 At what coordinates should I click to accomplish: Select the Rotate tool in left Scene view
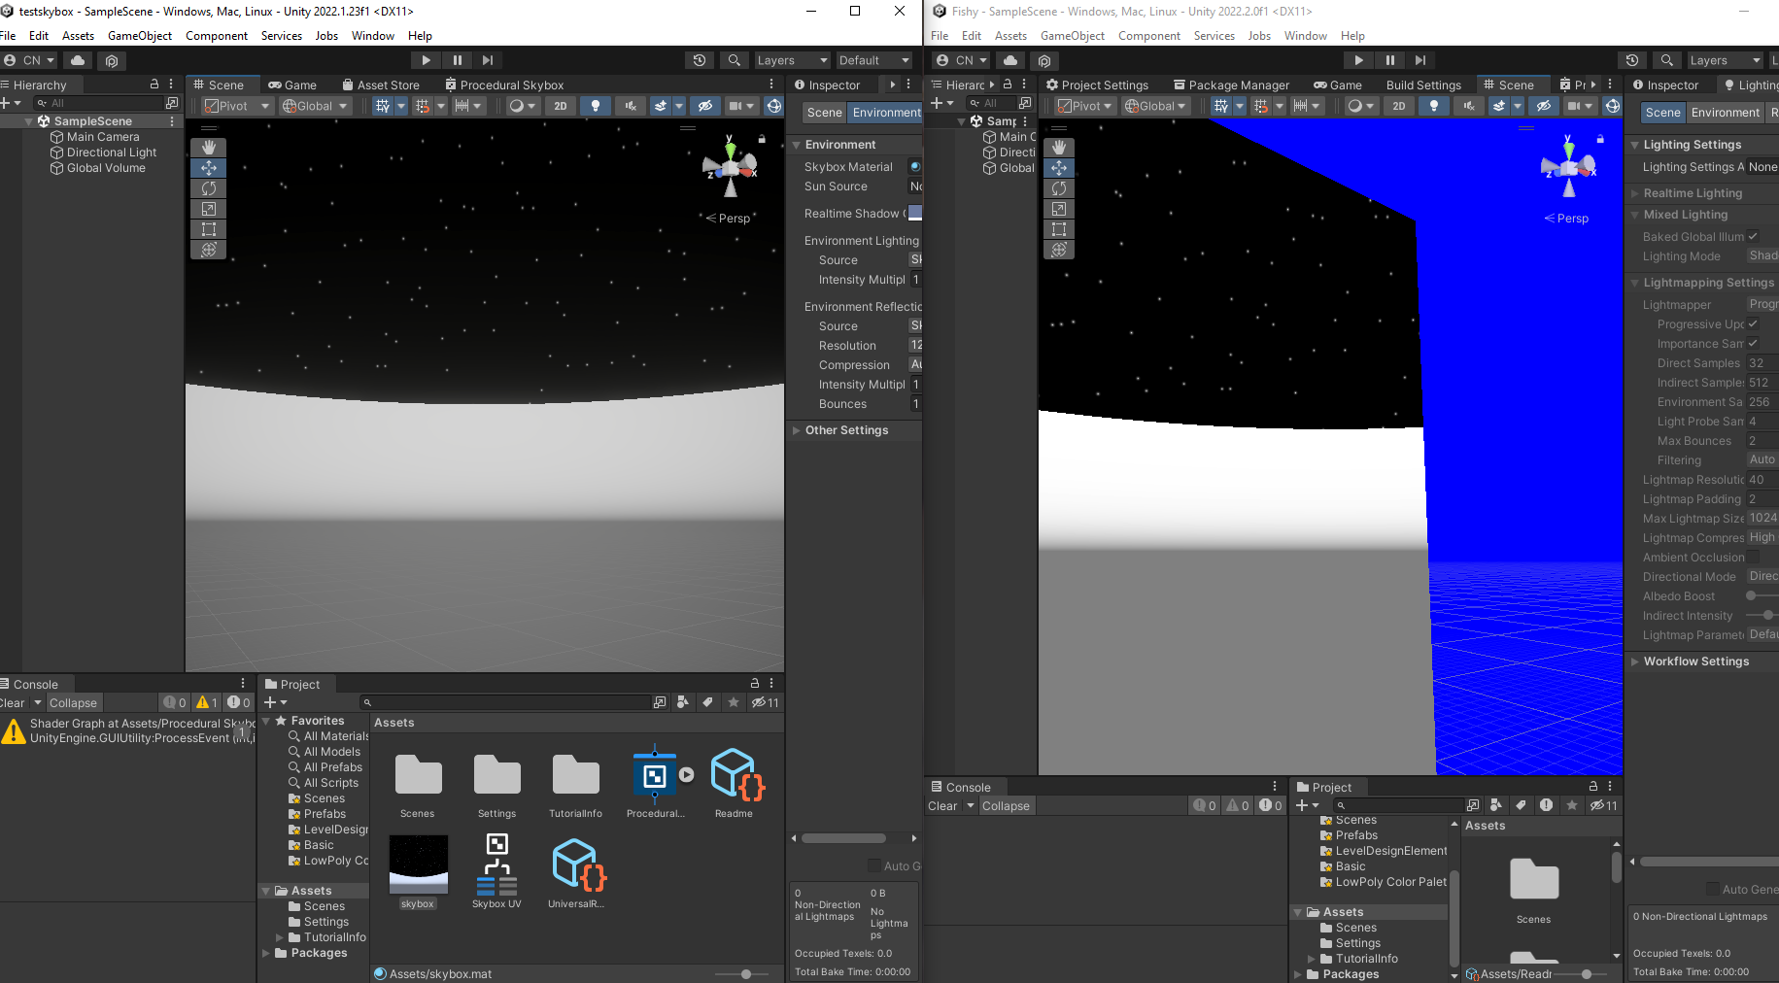[x=208, y=188]
